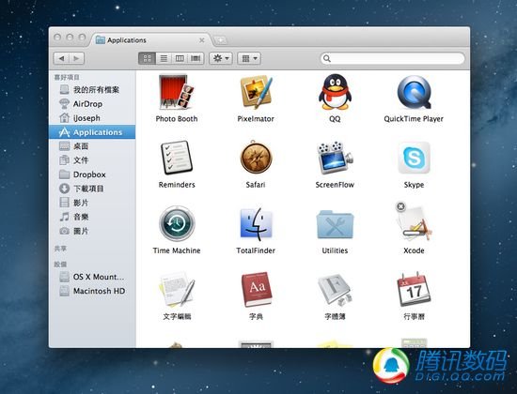This screenshot has height=394, width=517.
Task: Go back with the left arrow button
Action: [61, 58]
